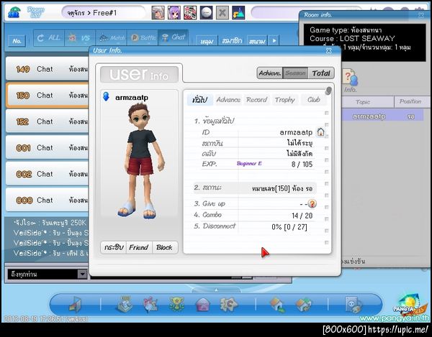This screenshot has height=337, width=432.
Task: Click the Position column header in Room info
Action: coord(410,102)
